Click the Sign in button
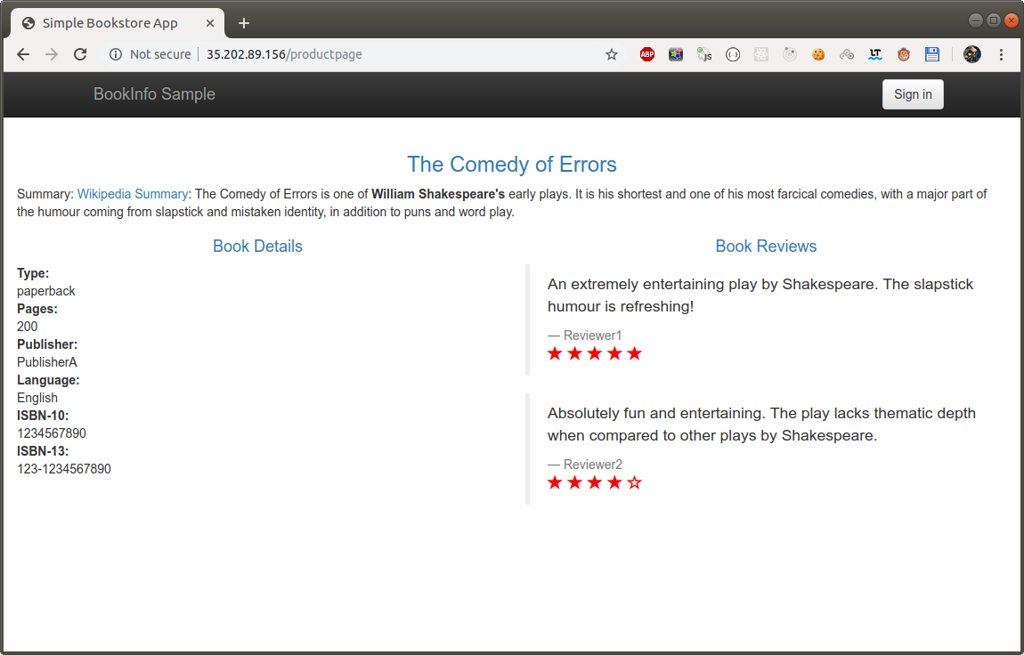Viewport: 1024px width, 655px height. (x=913, y=94)
